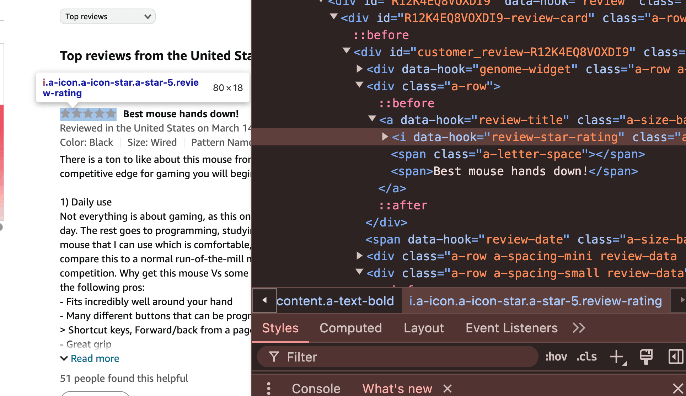
Task: Toggle the .cls element classes panel
Action: (586, 357)
